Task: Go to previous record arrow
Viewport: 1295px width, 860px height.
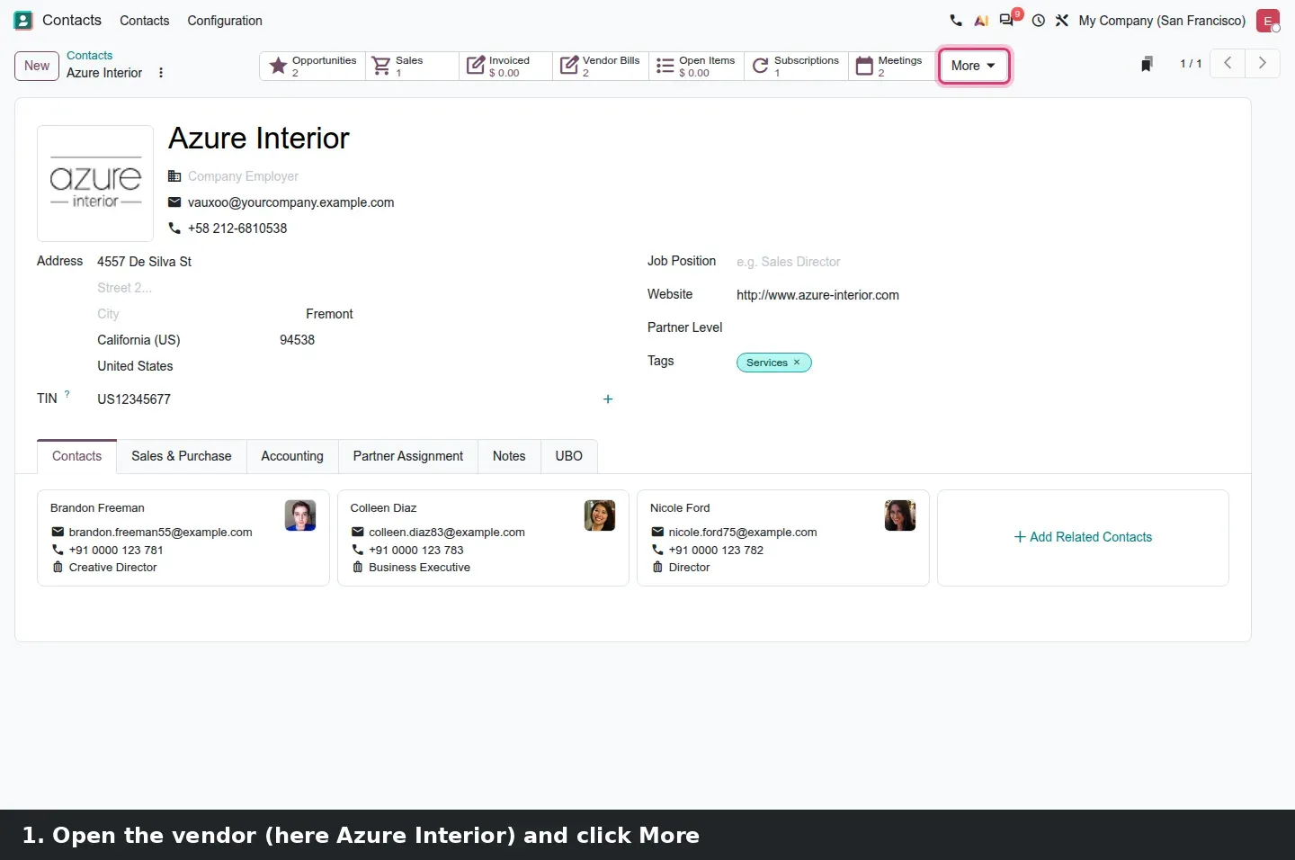Action: pos(1228,63)
